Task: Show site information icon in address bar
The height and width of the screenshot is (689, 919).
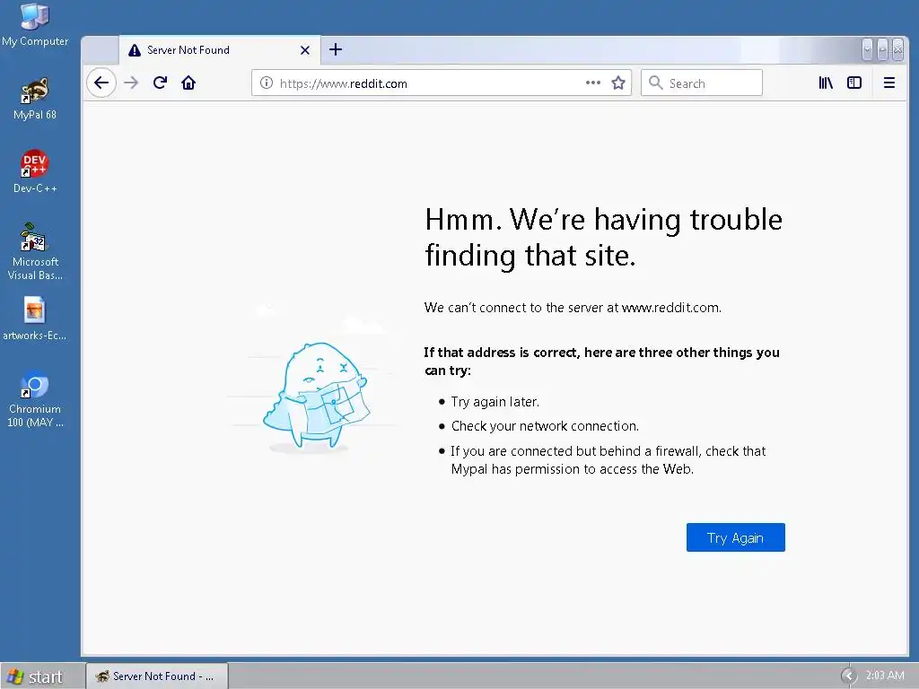Action: click(266, 83)
